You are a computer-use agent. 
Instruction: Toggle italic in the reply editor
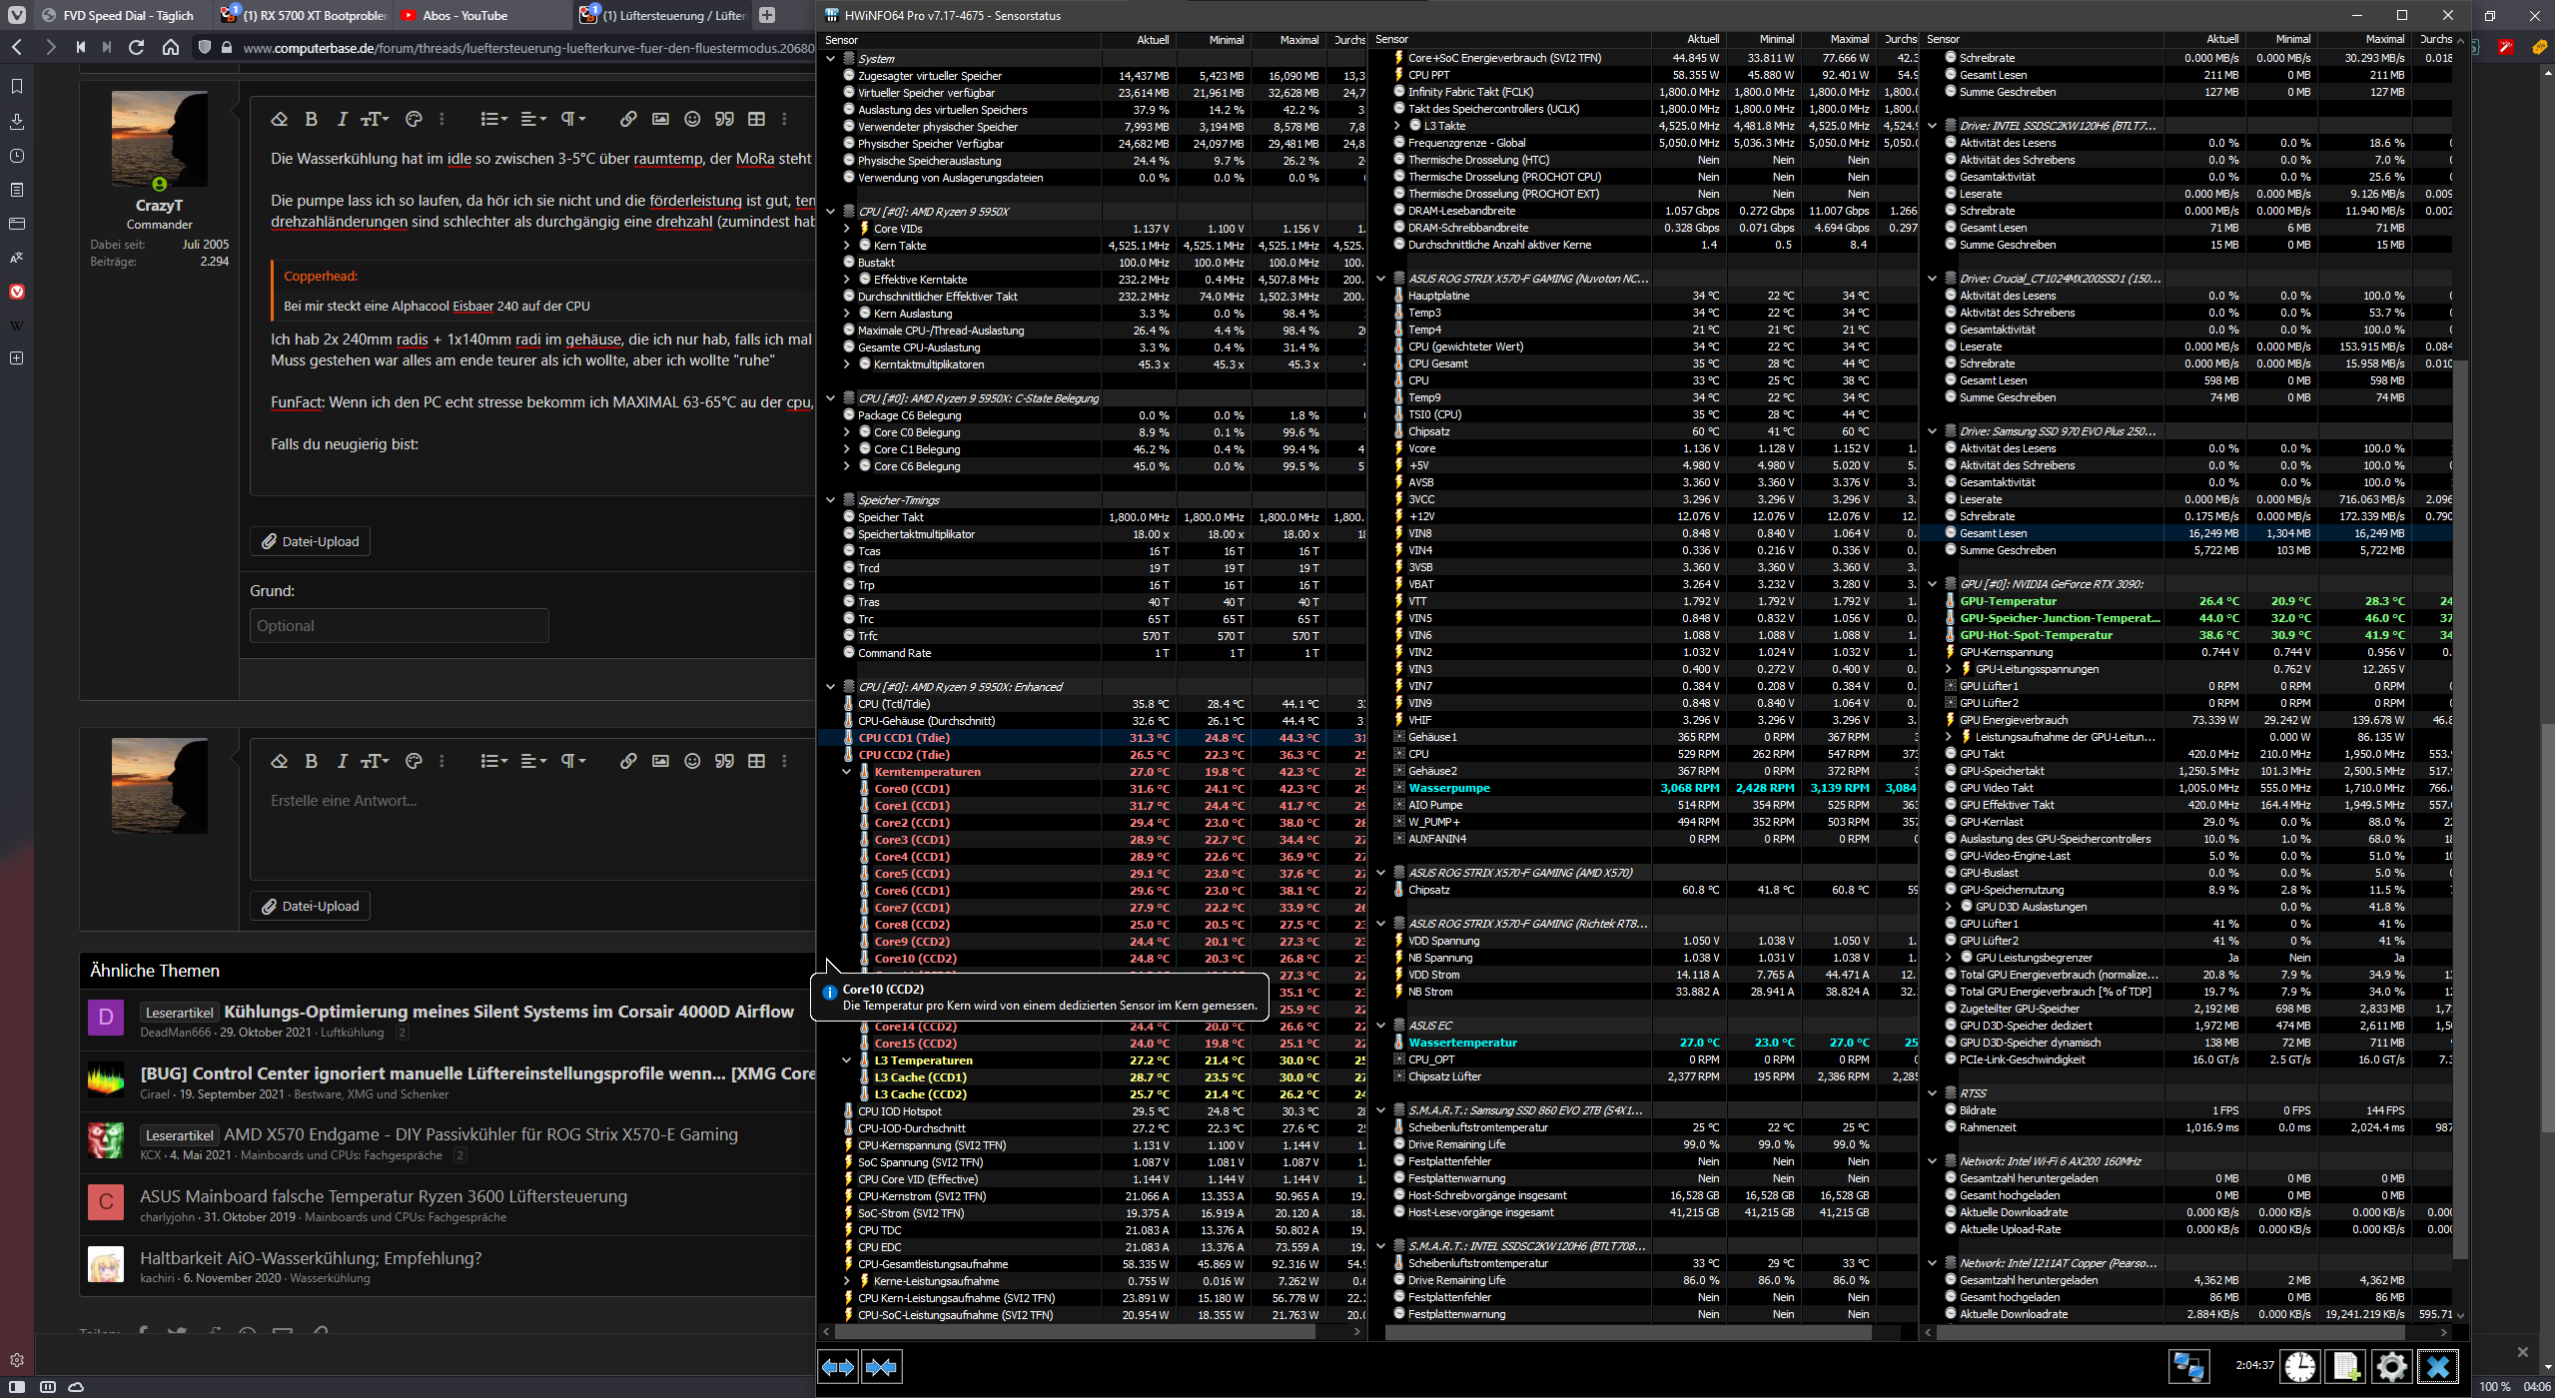[x=342, y=761]
